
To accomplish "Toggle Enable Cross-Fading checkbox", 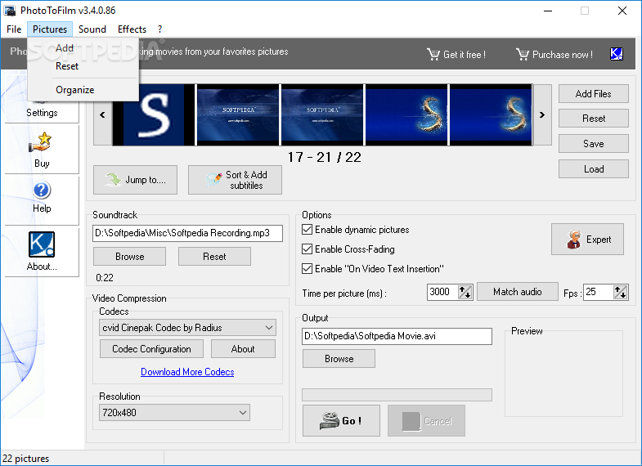I will point(307,249).
